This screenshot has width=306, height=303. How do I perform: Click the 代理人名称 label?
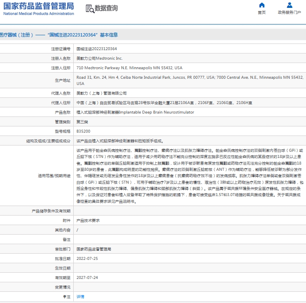[x=61, y=93]
